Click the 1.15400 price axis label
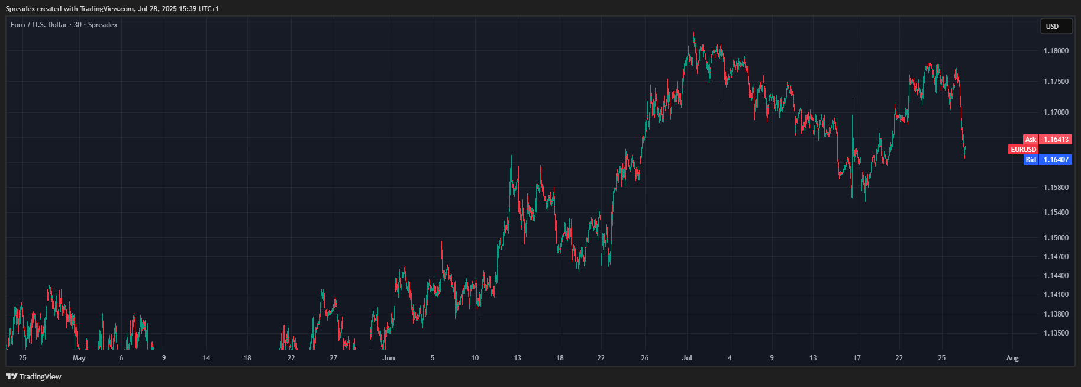This screenshot has height=387, width=1081. [x=1056, y=212]
